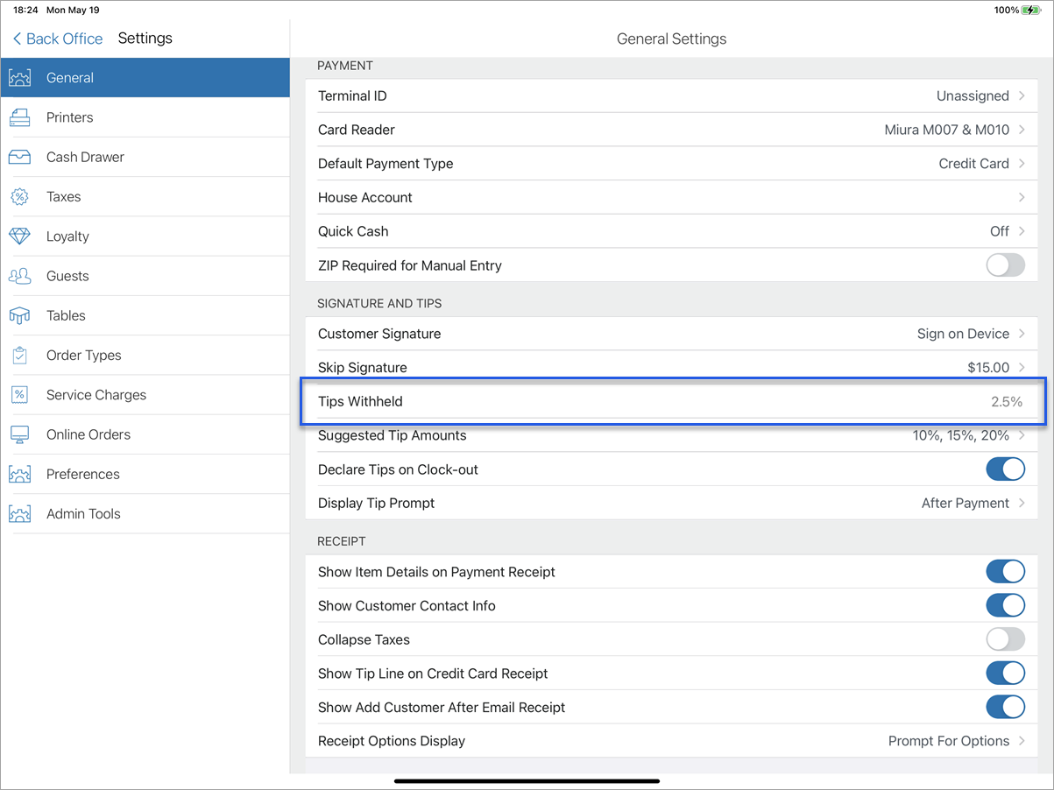The width and height of the screenshot is (1054, 790).
Task: Open the Guests settings section
Action: (145, 276)
